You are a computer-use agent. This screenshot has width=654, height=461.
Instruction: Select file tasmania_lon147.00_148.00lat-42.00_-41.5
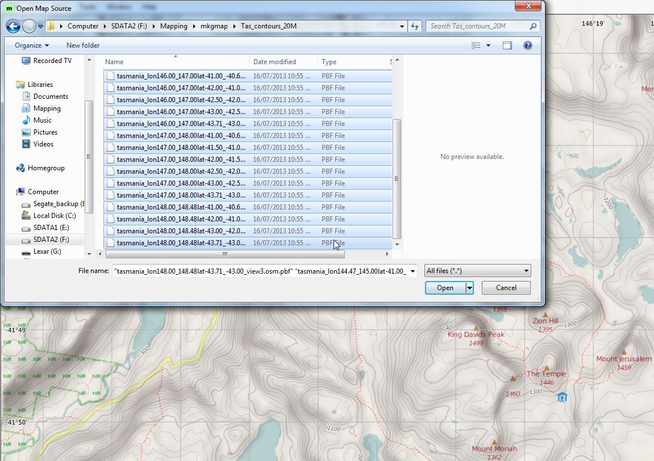[x=248, y=160]
